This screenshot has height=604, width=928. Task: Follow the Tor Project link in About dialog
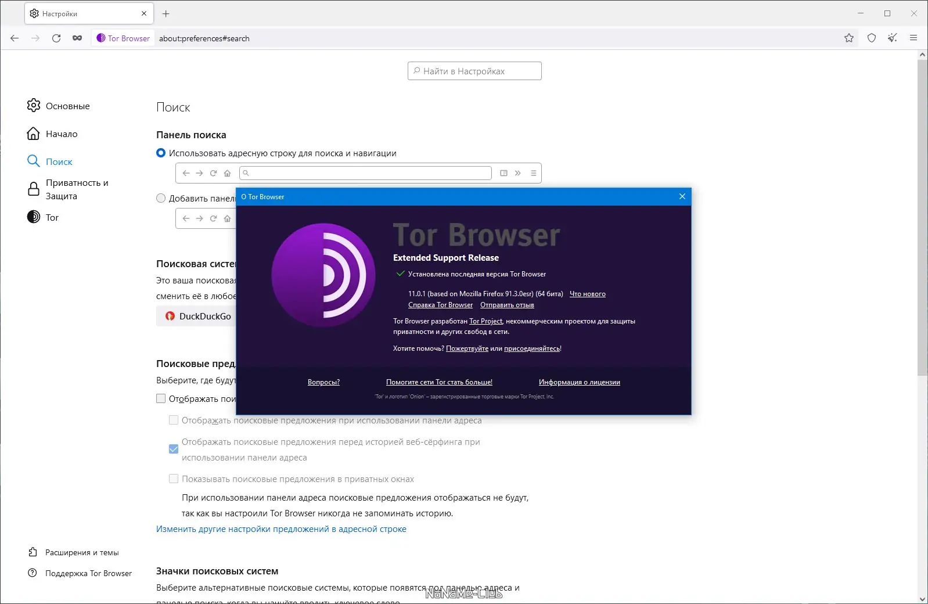(x=486, y=321)
